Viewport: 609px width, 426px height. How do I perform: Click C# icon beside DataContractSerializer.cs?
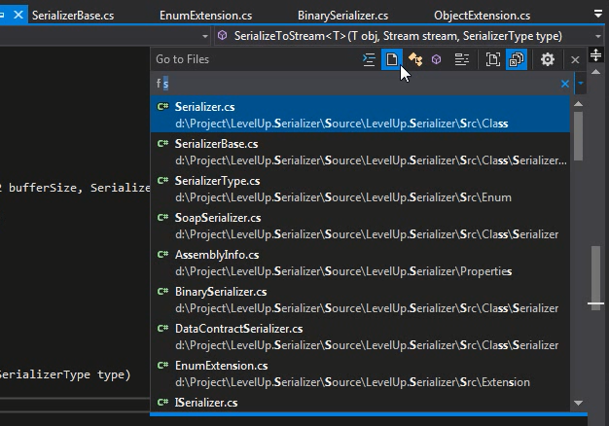tap(162, 328)
